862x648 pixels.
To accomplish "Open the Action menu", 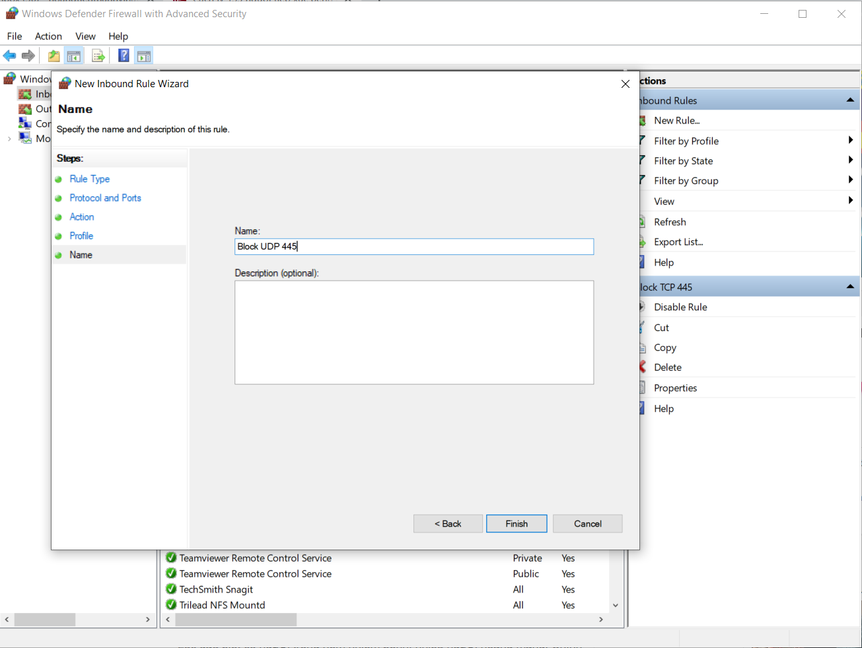I will click(x=48, y=36).
